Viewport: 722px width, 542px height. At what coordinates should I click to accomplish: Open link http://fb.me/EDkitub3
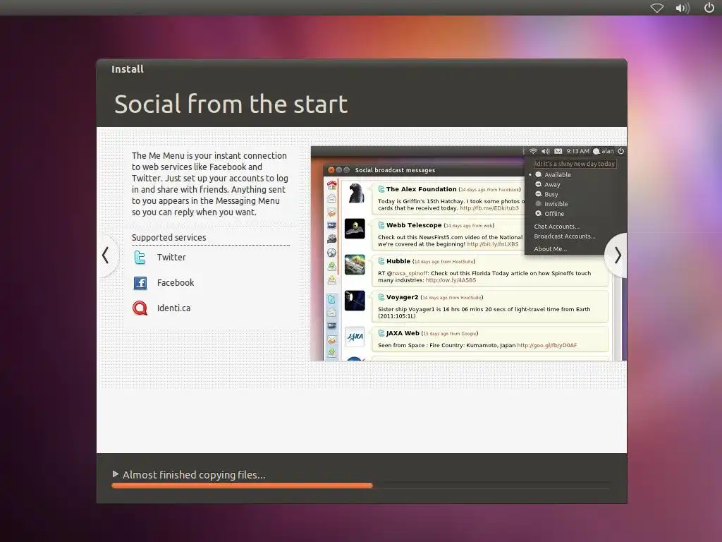click(x=489, y=208)
